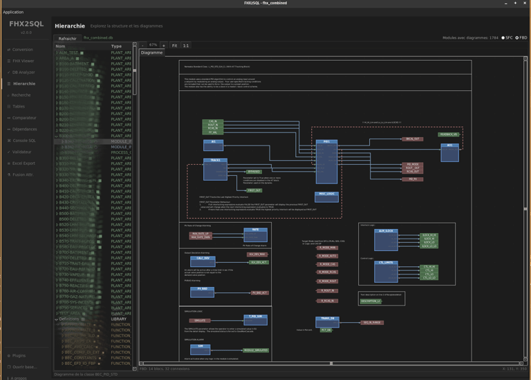Go to DB Analyzer in the sidebar
531x380 pixels.
(x=23, y=72)
